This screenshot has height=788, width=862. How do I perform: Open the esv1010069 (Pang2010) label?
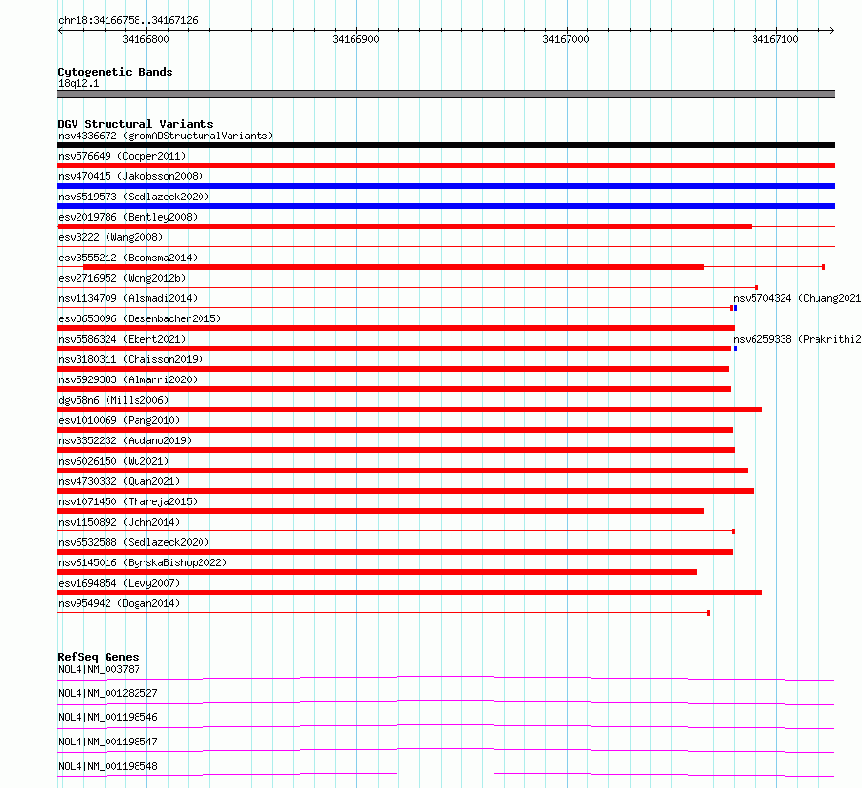(119, 420)
